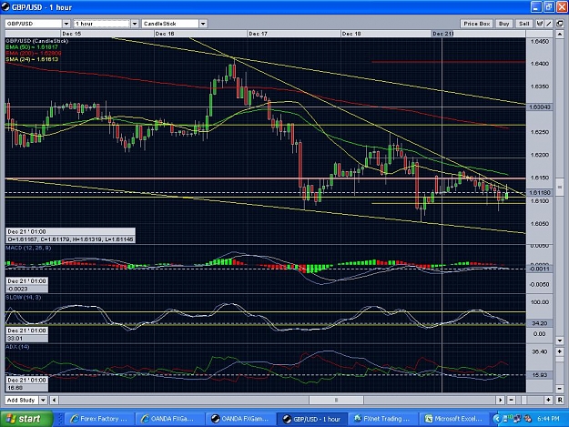Open the CandleStick chart type dropdown arrow
This screenshot has height=427, width=569.
pyautogui.click(x=203, y=24)
